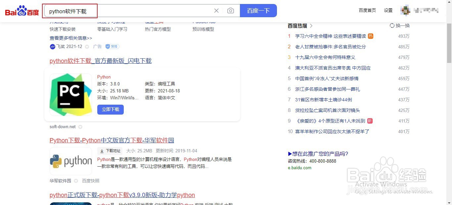Click 大小:25.18 MB text
Viewport: 452px width, 205px height.
(x=113, y=91)
